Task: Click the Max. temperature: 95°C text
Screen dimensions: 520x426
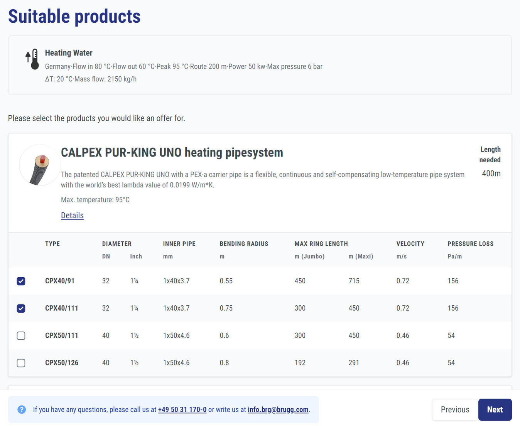Action: [x=95, y=200]
